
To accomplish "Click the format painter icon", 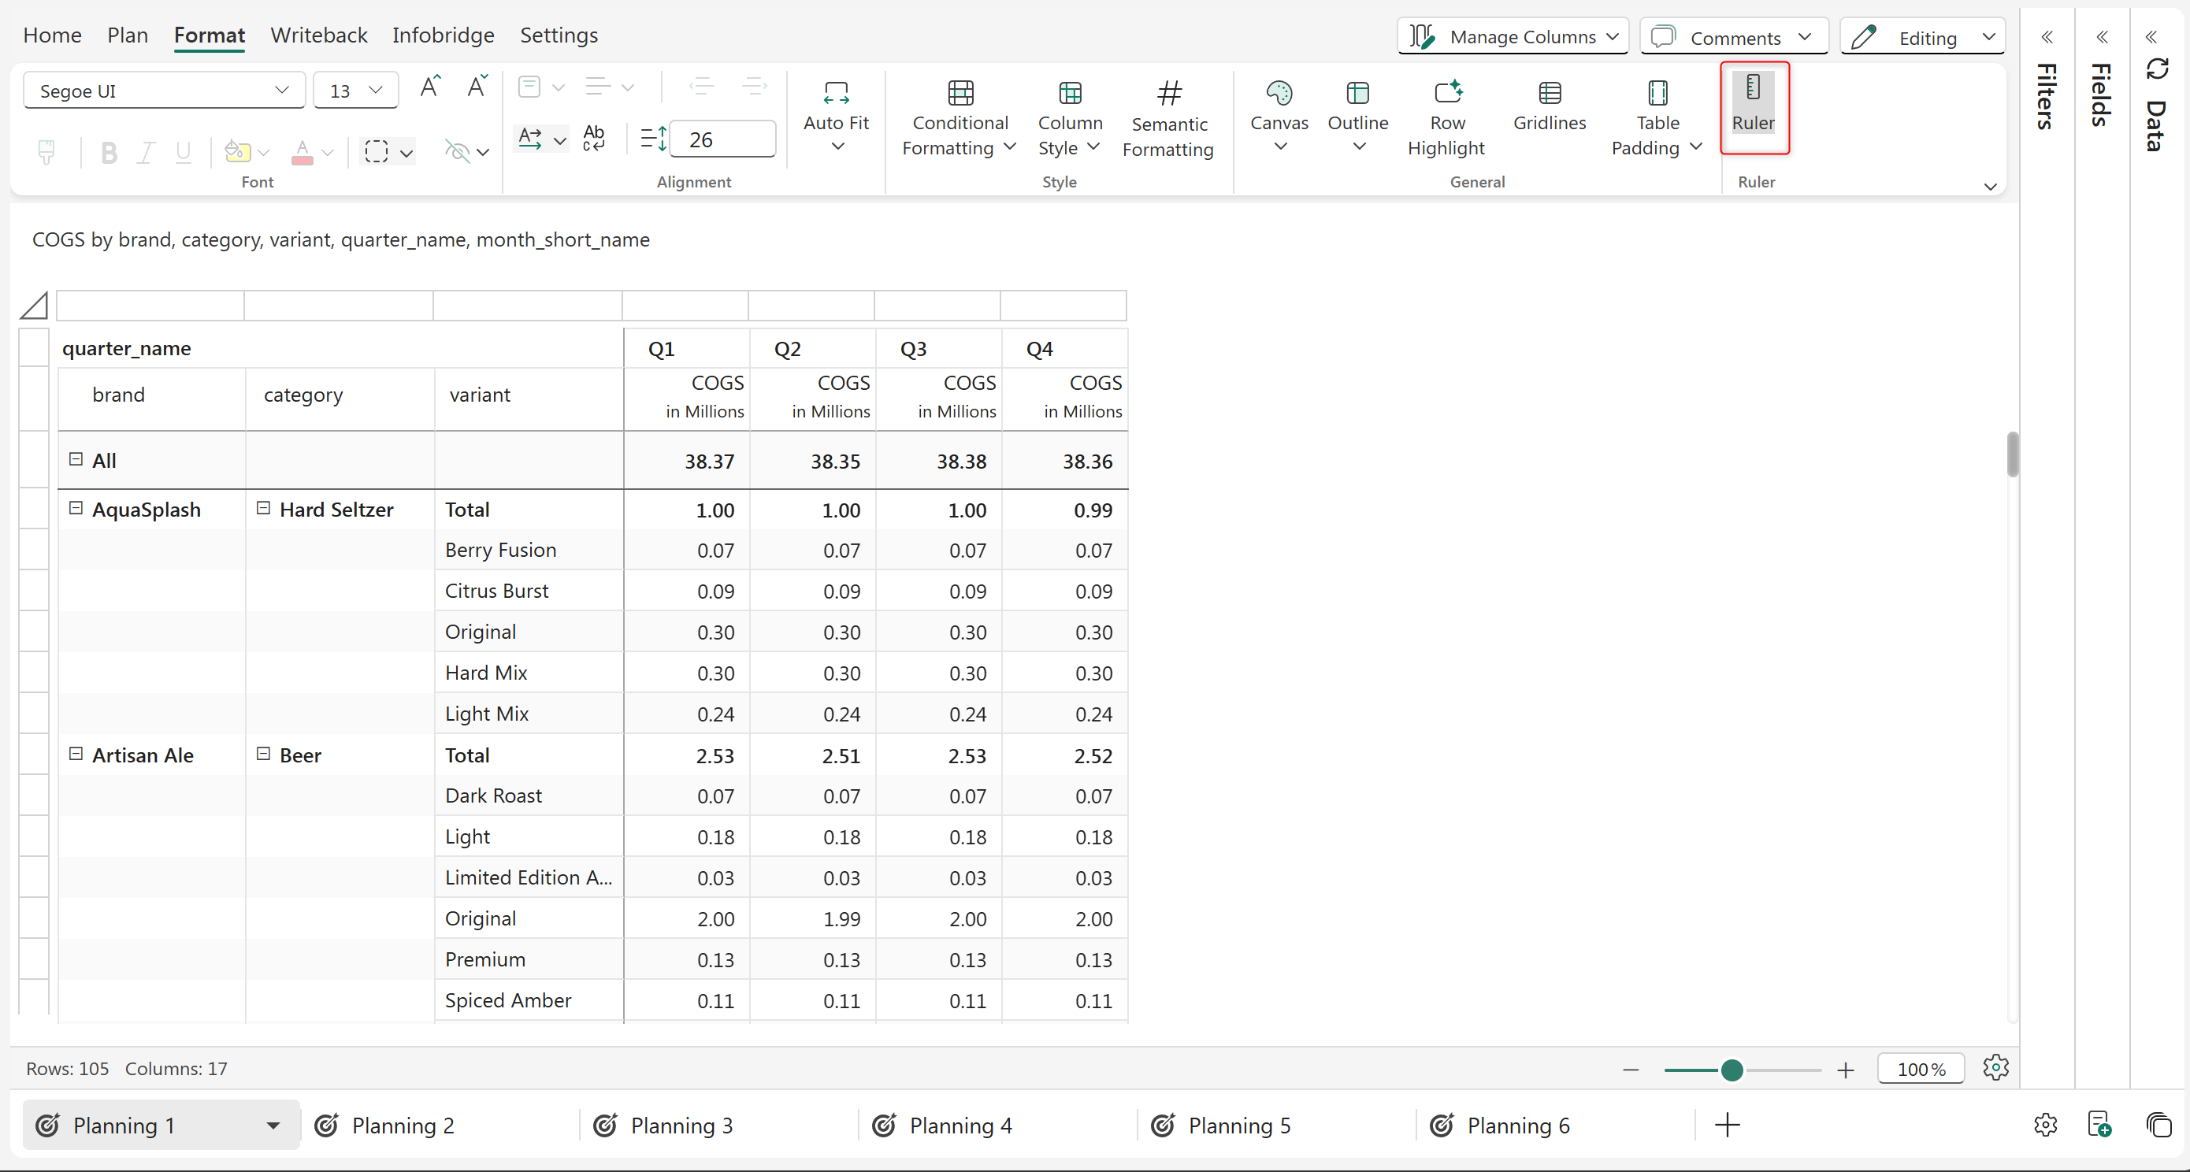I will point(46,152).
